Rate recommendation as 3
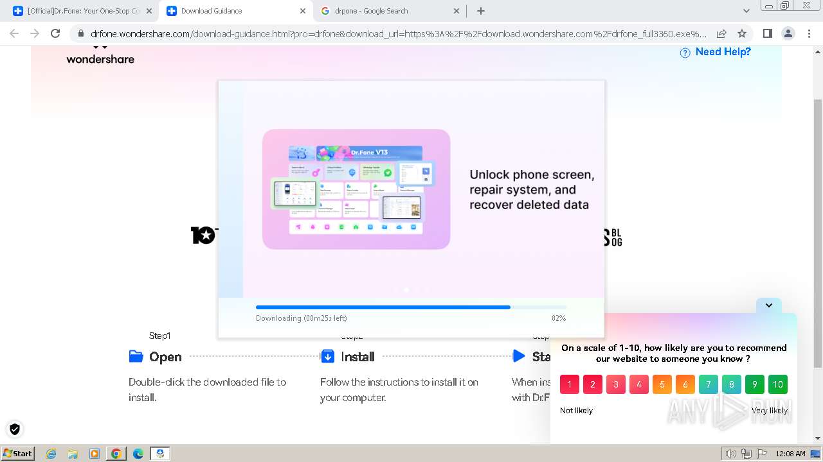This screenshot has height=462, width=823. 616,384
